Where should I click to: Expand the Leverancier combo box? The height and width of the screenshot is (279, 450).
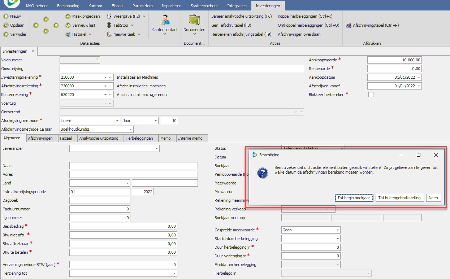click(x=156, y=148)
